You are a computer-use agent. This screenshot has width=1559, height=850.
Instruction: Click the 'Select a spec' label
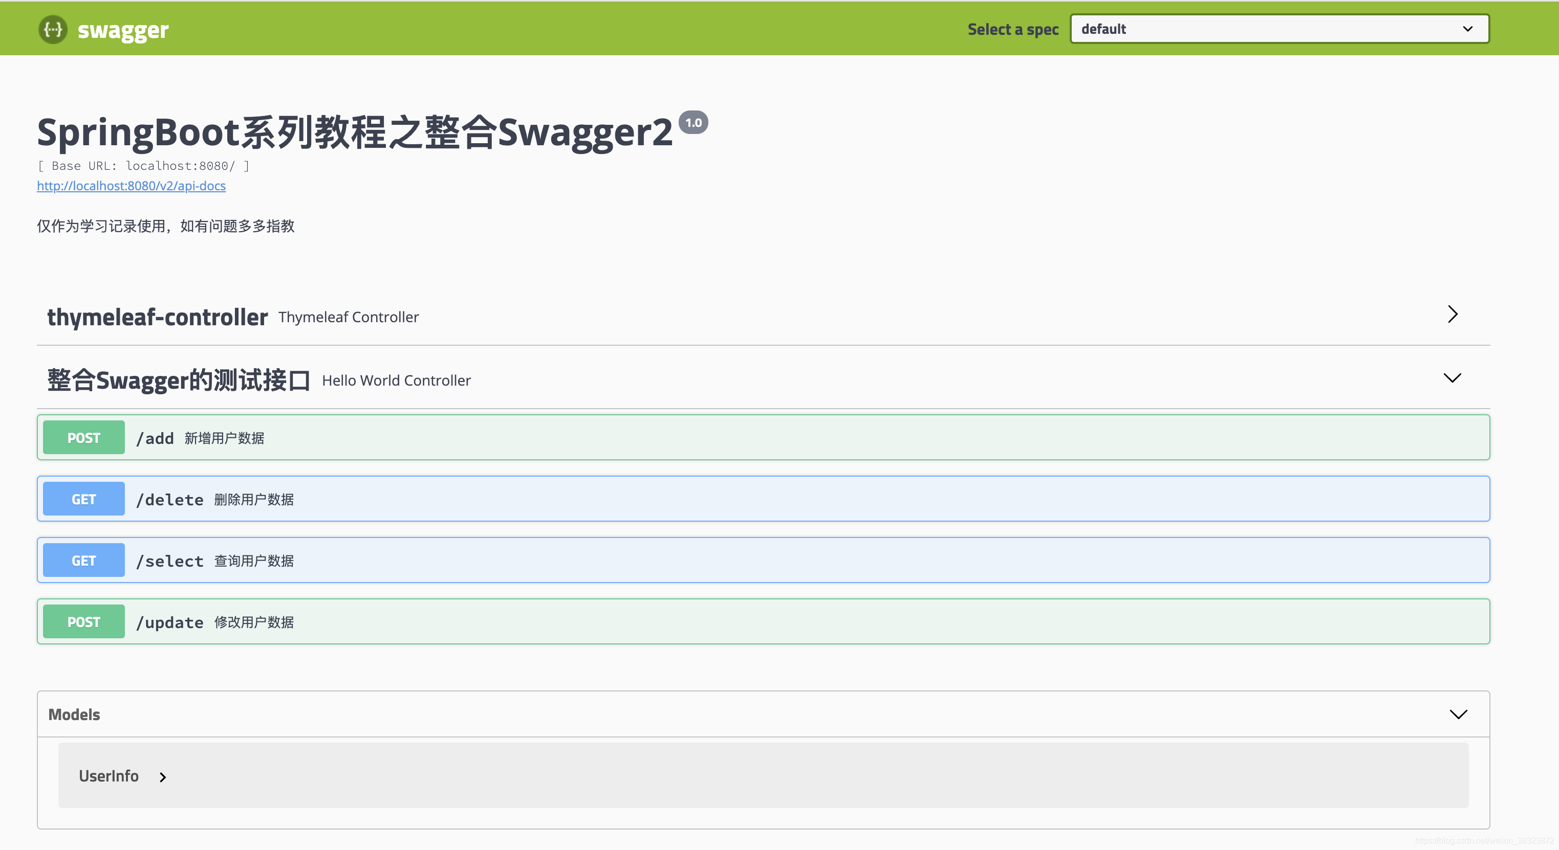(x=1013, y=30)
